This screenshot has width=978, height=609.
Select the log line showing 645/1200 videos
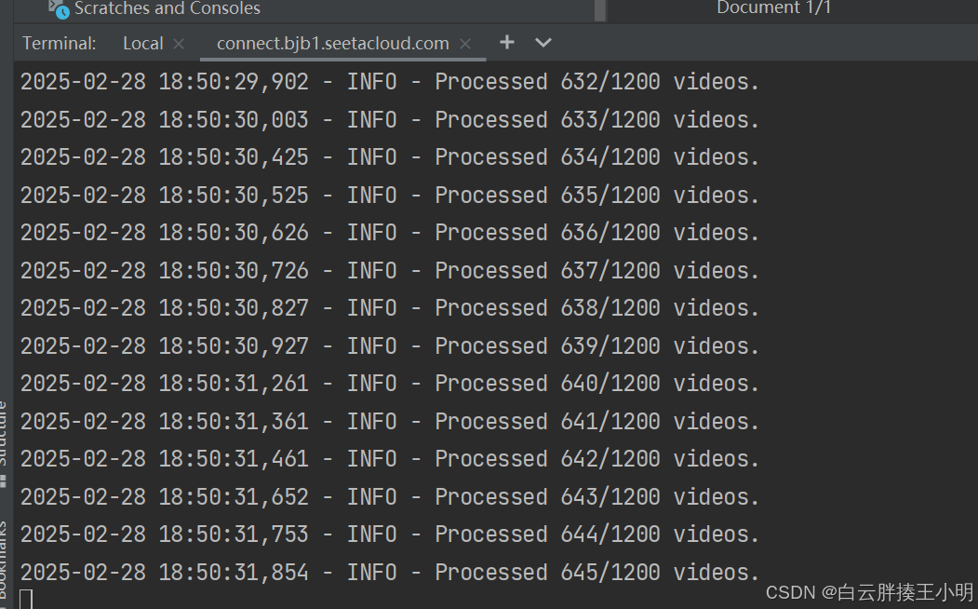click(x=388, y=571)
